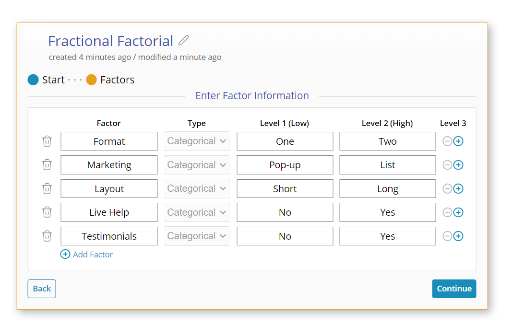The width and height of the screenshot is (513, 336).
Task: Delete the Marketing factor with trash icon
Action: click(47, 165)
